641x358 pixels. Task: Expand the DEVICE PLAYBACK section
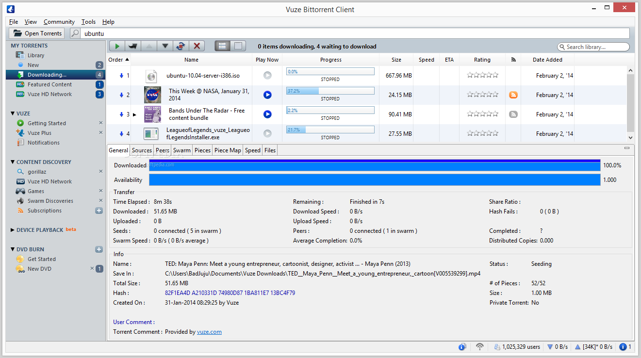(13, 230)
